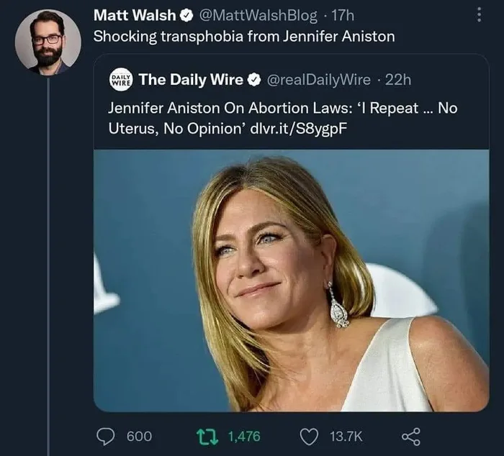Viewport: 504px width, 456px height.
Task: Click The Daily Wire's verified badge
Action: pyautogui.click(x=255, y=80)
